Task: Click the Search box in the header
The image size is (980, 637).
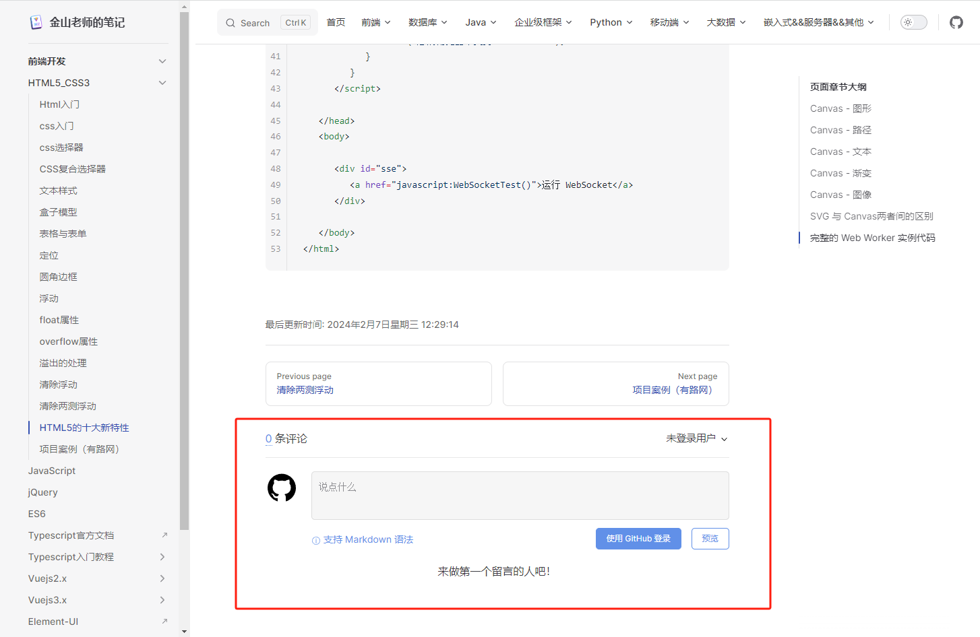Action: pos(268,23)
